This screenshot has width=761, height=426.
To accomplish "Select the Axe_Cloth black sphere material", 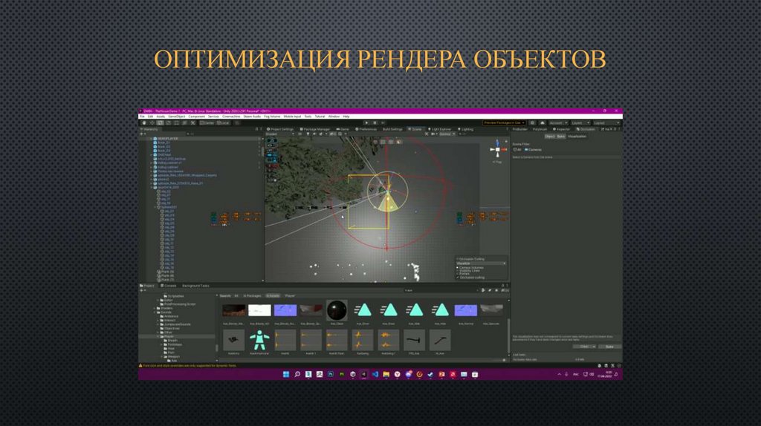I will [337, 310].
